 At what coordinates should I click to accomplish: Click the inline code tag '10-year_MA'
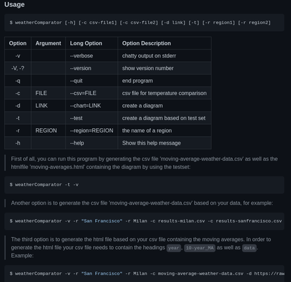(x=200, y=248)
